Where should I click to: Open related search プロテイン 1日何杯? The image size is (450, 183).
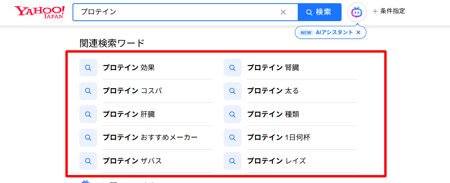click(279, 138)
